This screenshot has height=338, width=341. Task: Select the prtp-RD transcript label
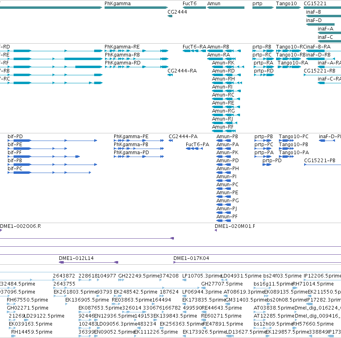[264, 71]
